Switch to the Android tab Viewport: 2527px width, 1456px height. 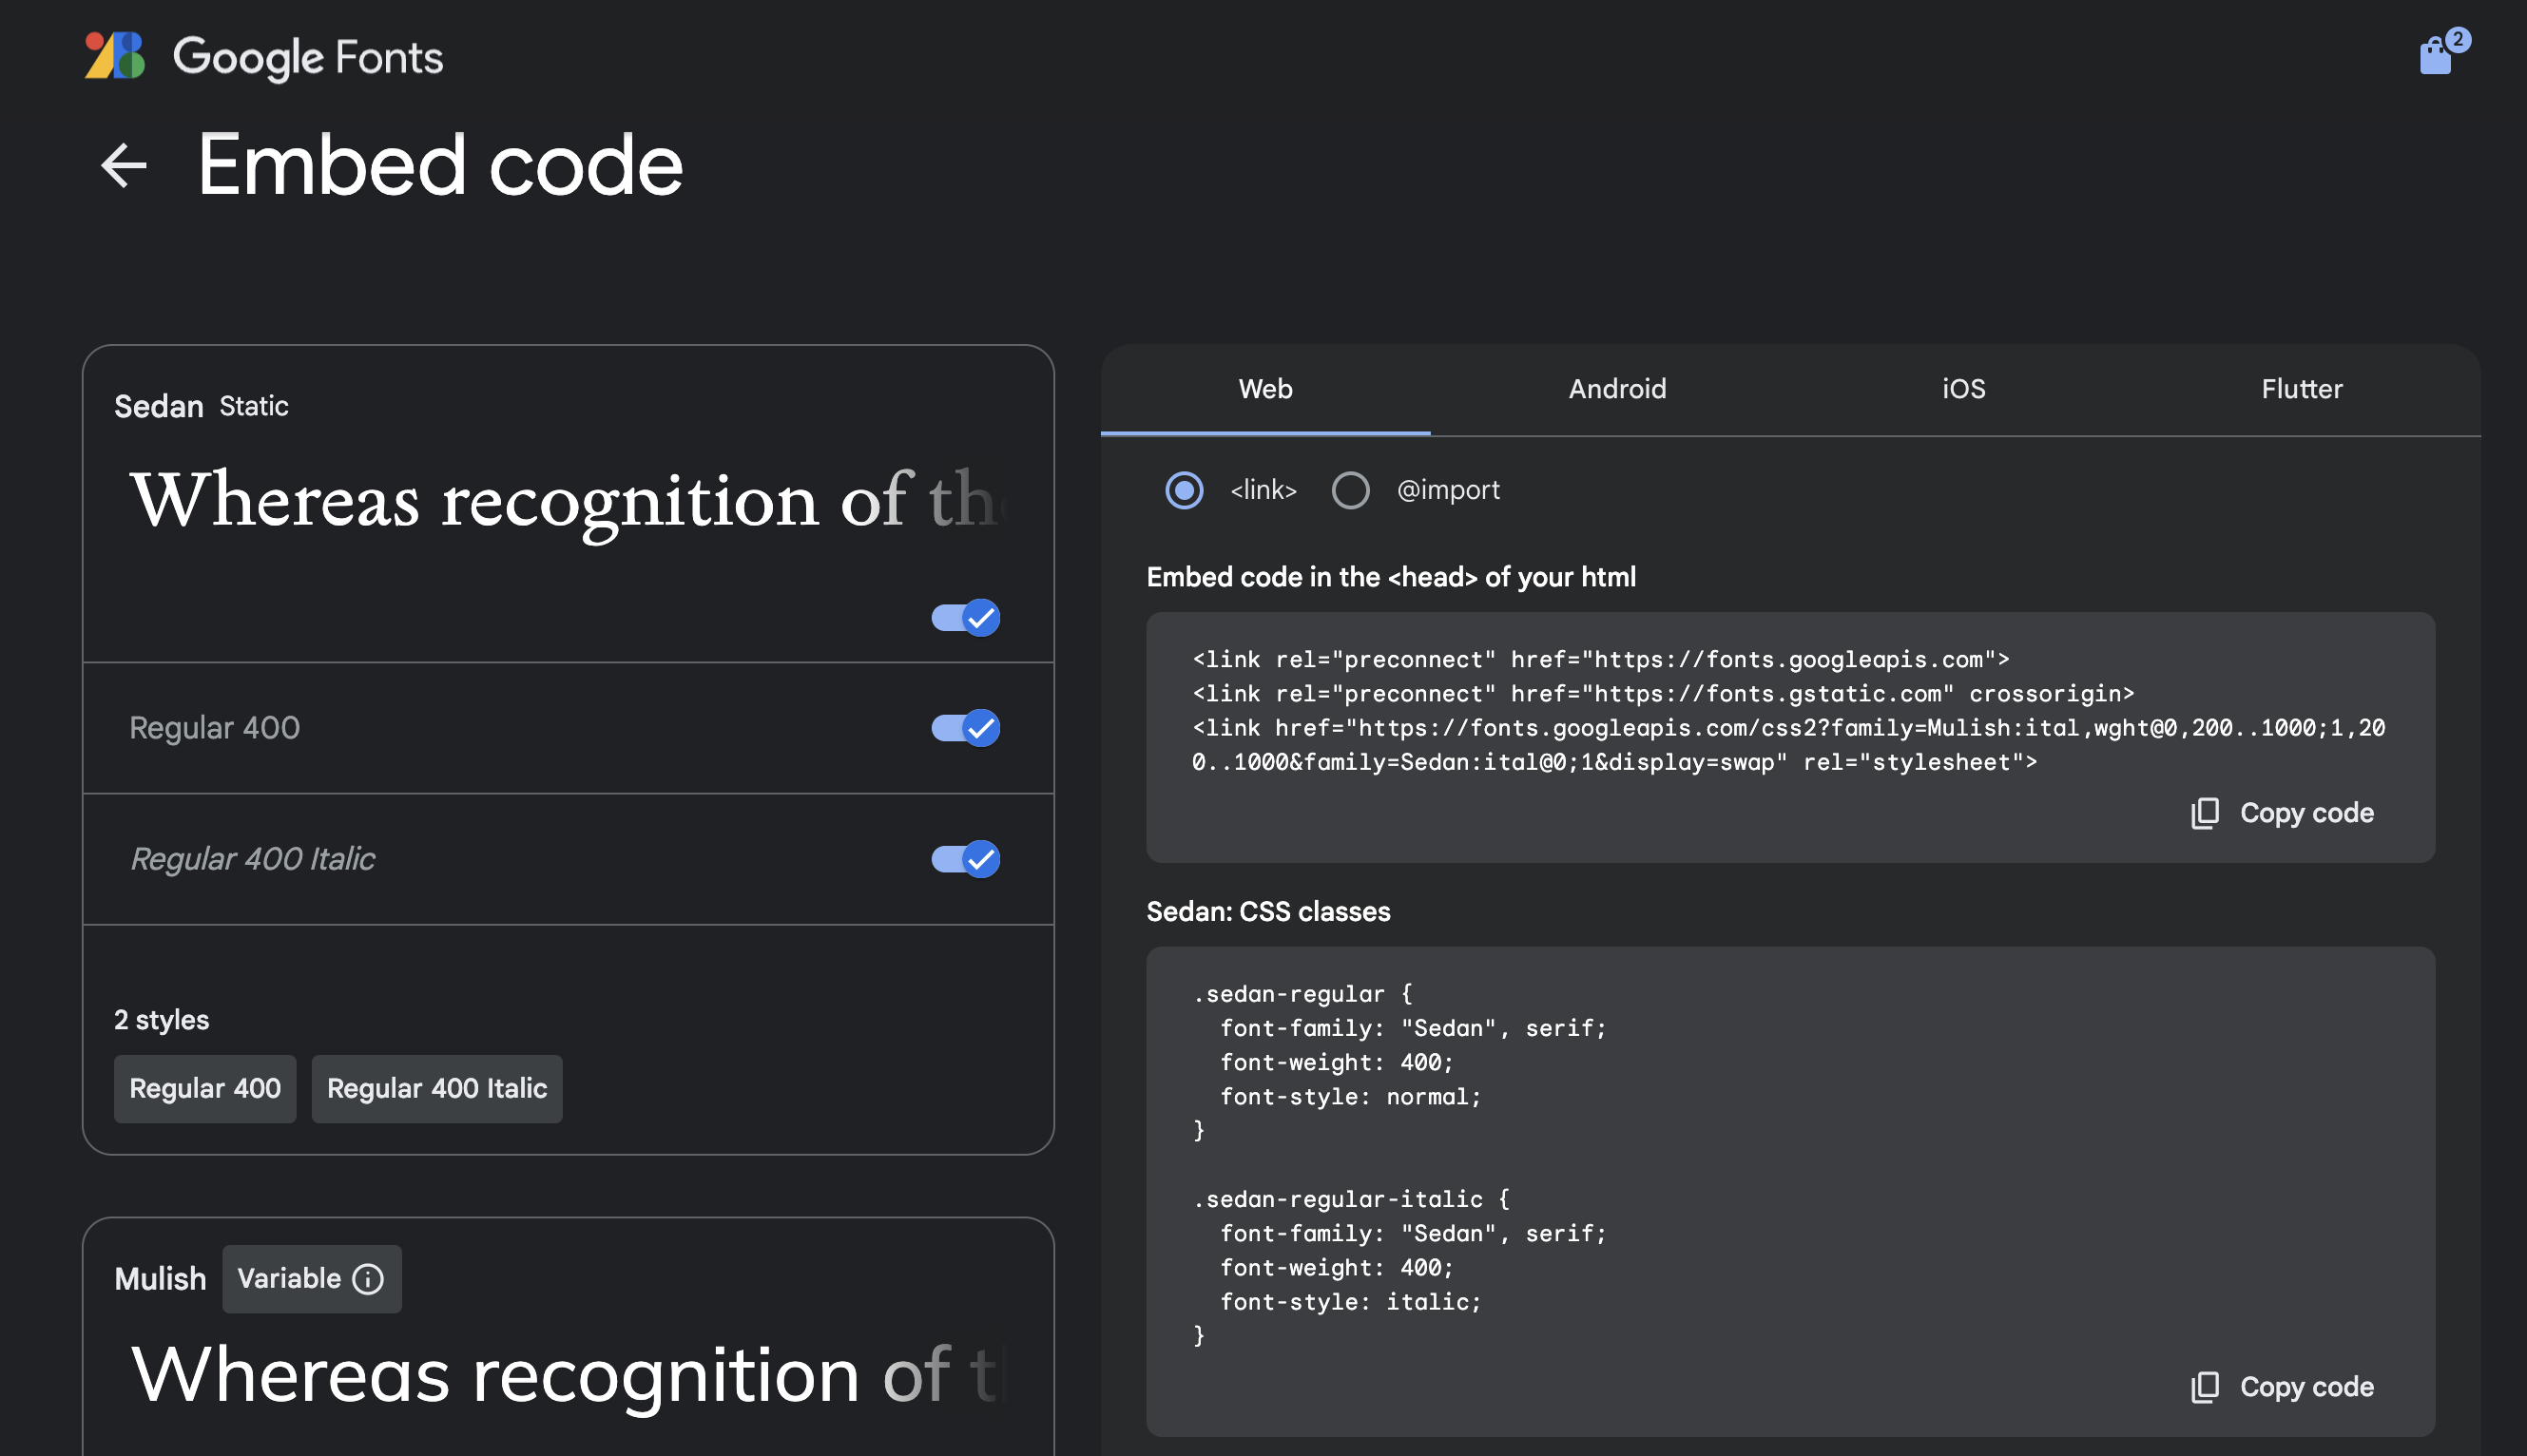pos(1617,389)
